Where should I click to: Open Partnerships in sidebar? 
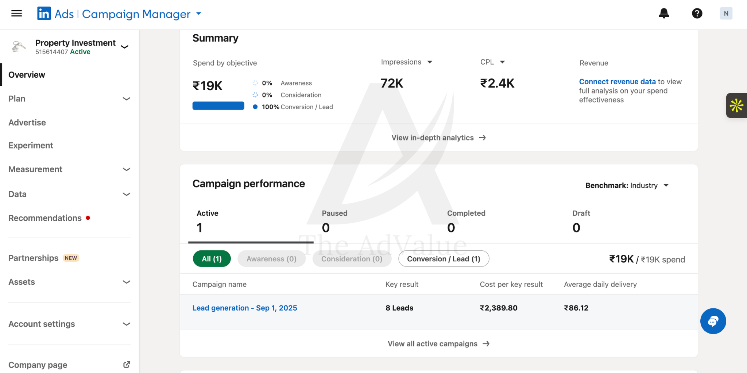tap(33, 258)
